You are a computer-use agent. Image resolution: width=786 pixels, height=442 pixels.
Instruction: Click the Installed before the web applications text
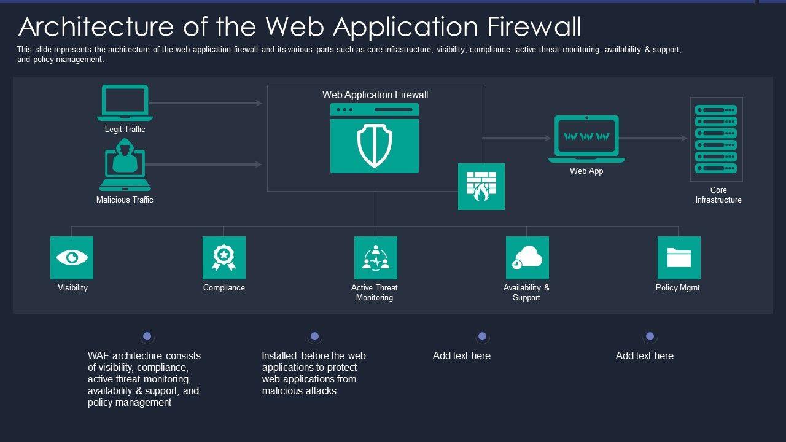tap(314, 373)
